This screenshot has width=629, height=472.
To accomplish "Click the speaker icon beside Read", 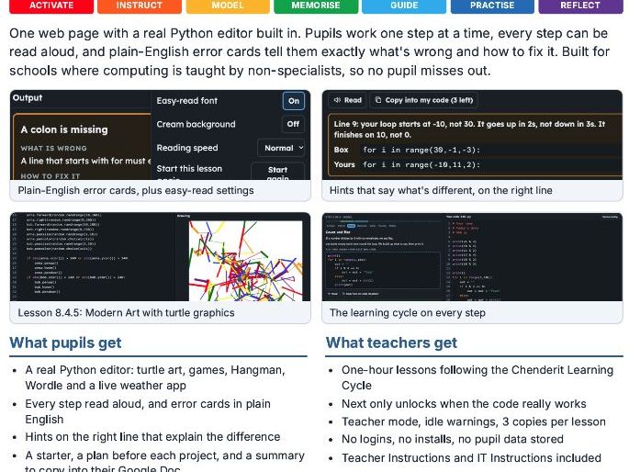I will (337, 100).
